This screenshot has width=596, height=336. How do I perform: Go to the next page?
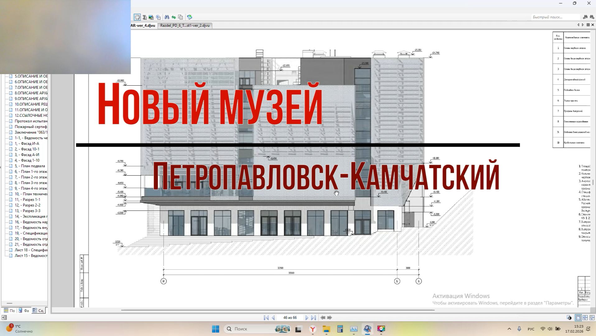tap(307, 317)
